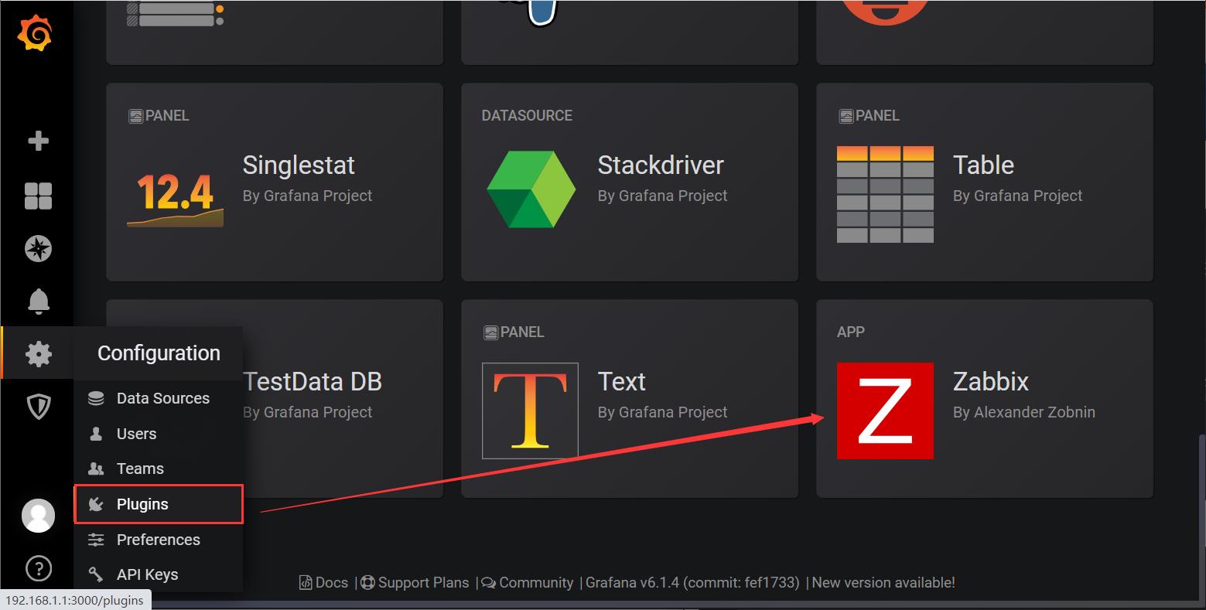Open the TestData DB plugin title
Image resolution: width=1206 pixels, height=610 pixels.
pos(313,381)
